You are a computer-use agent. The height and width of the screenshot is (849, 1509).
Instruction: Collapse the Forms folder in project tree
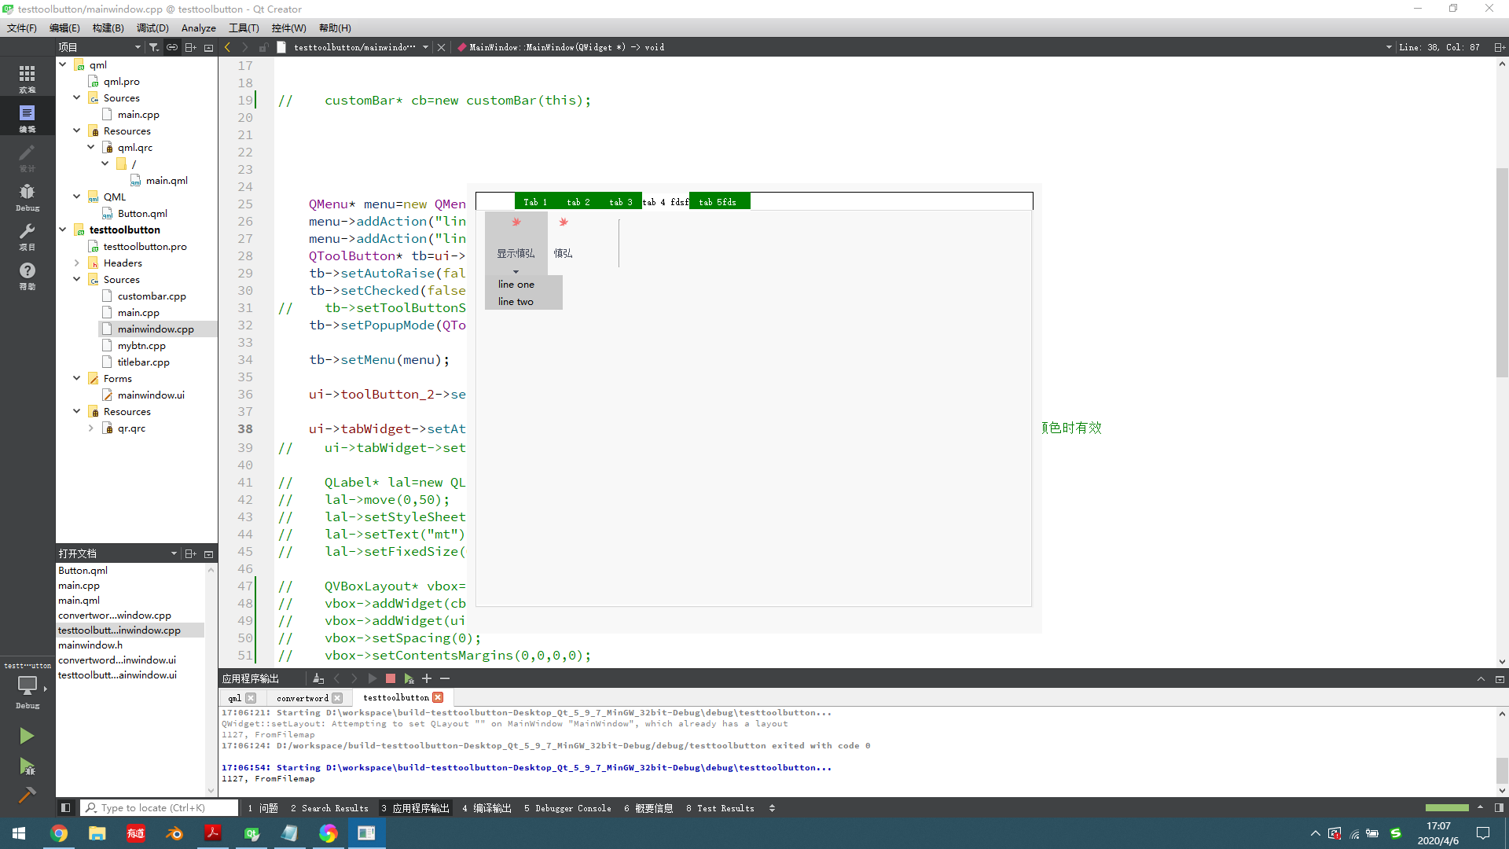[x=77, y=379]
